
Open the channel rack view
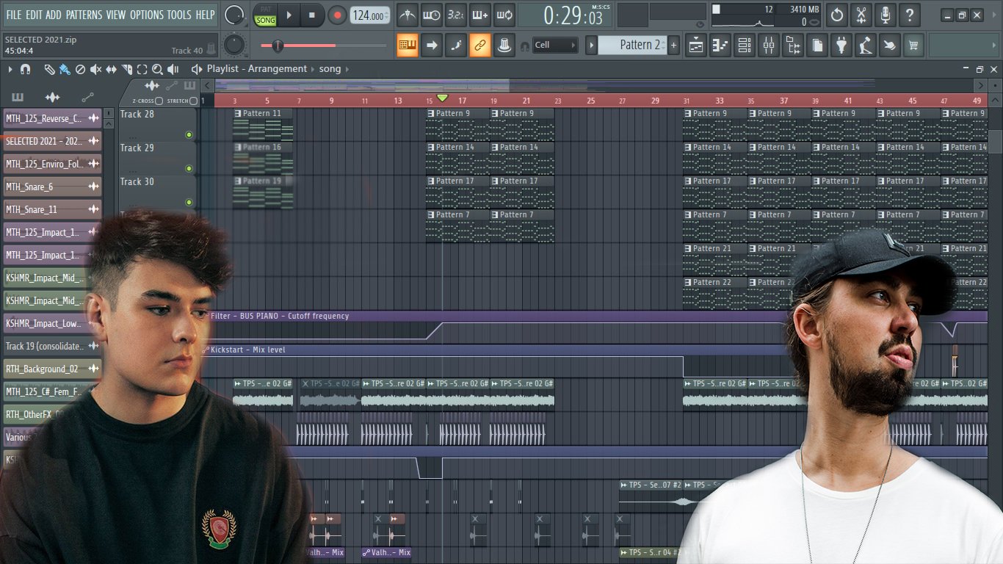point(745,45)
